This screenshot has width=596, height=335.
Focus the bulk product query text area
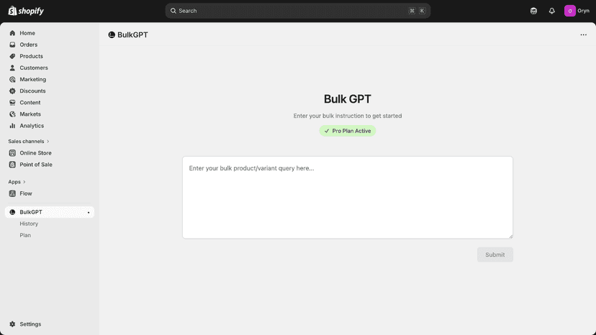click(x=348, y=198)
